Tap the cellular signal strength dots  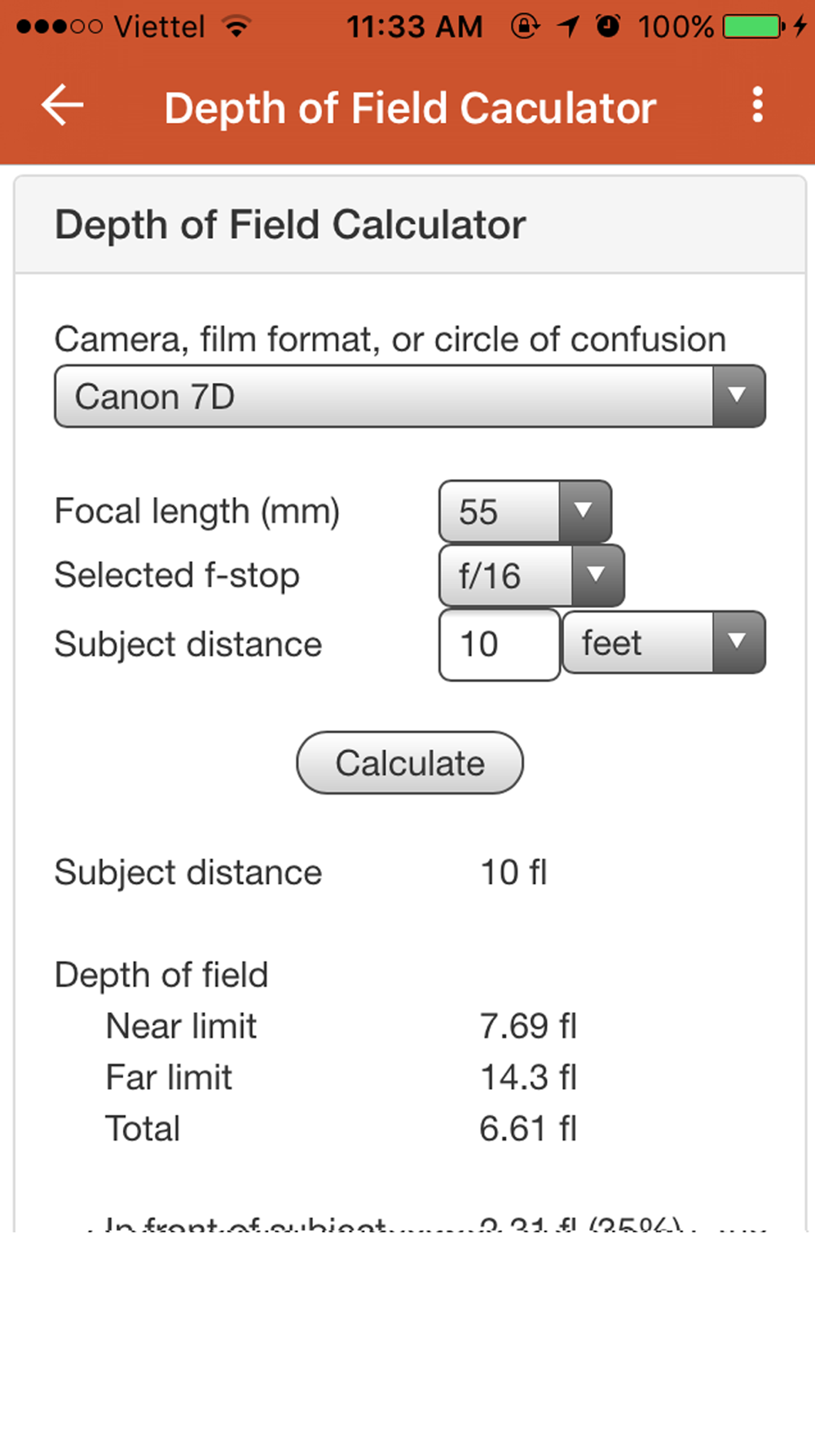(x=59, y=27)
